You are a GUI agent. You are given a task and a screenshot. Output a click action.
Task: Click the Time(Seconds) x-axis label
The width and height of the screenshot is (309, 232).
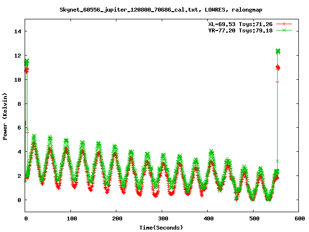(161, 227)
